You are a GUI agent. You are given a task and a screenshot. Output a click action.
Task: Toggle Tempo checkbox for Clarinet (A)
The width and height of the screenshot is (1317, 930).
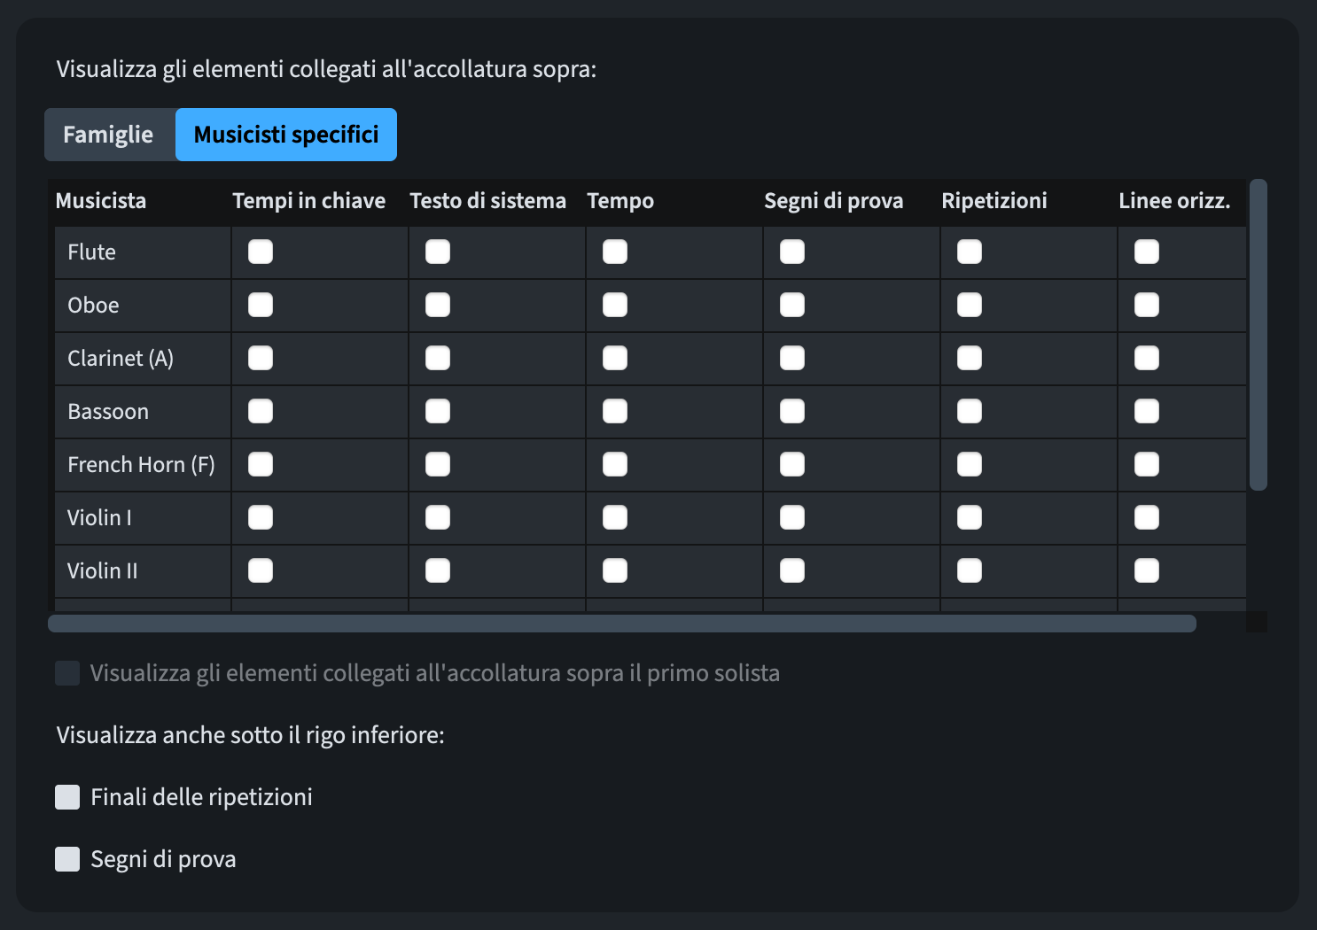(615, 359)
